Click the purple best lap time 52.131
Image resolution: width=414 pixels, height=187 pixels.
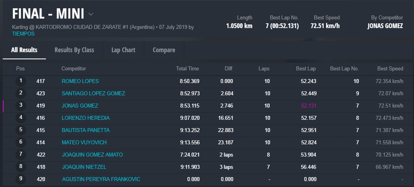(x=308, y=106)
